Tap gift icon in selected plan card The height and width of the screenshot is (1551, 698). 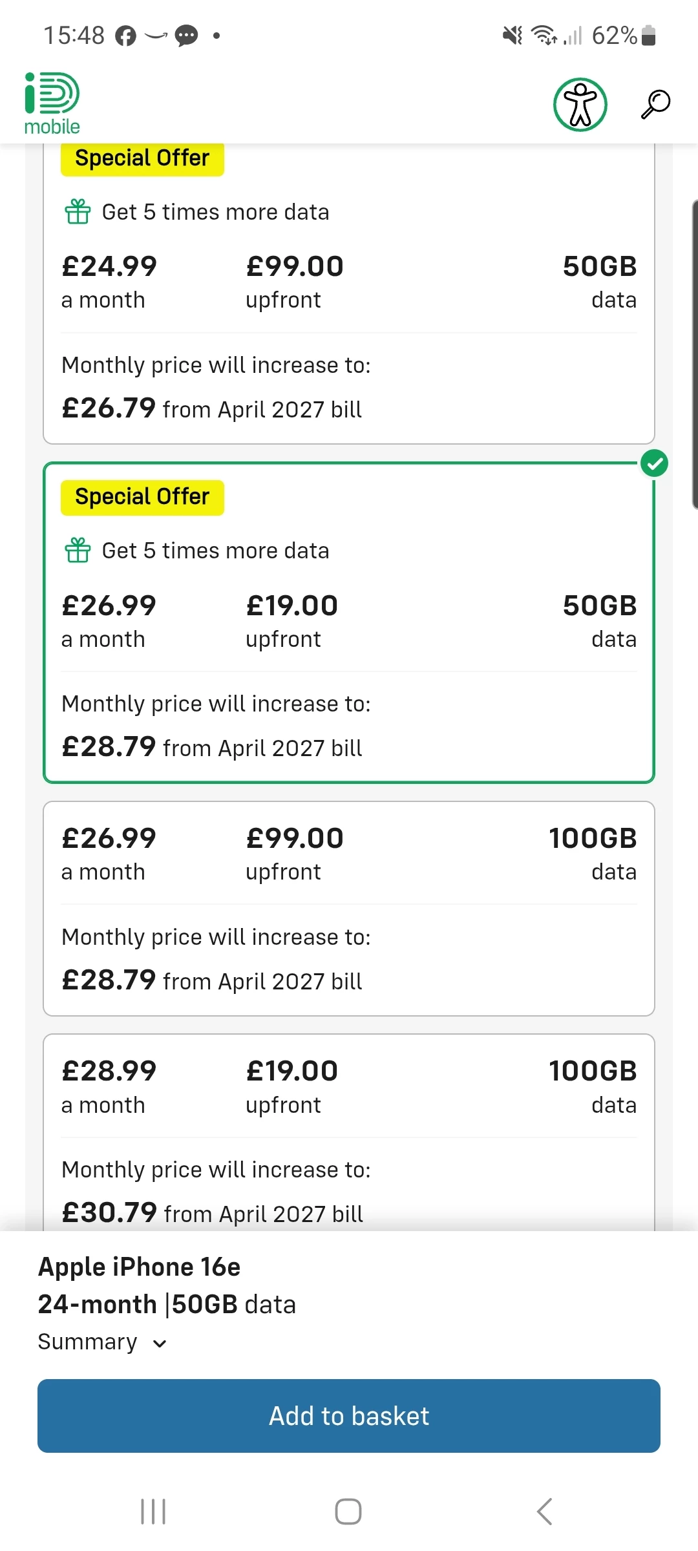click(x=78, y=550)
